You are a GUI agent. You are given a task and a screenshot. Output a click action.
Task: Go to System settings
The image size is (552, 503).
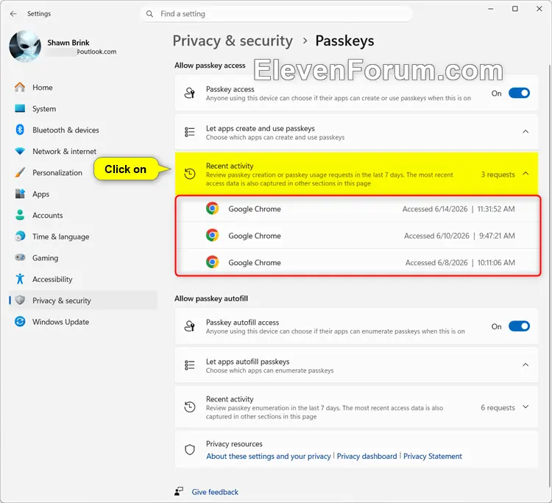coord(83,108)
